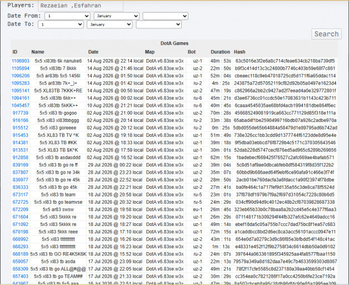Open game ID 915512
The width and height of the screenshot is (349, 285).
(x=21, y=128)
